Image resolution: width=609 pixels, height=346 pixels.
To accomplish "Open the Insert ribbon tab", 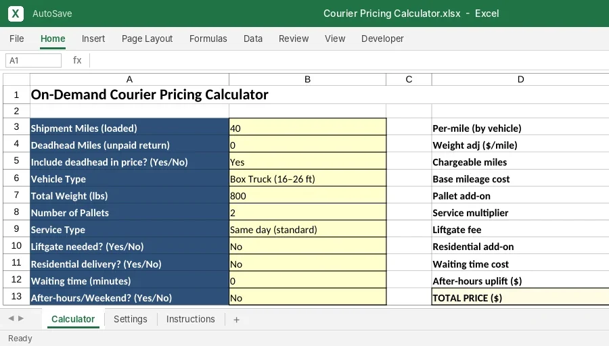I will [x=93, y=39].
